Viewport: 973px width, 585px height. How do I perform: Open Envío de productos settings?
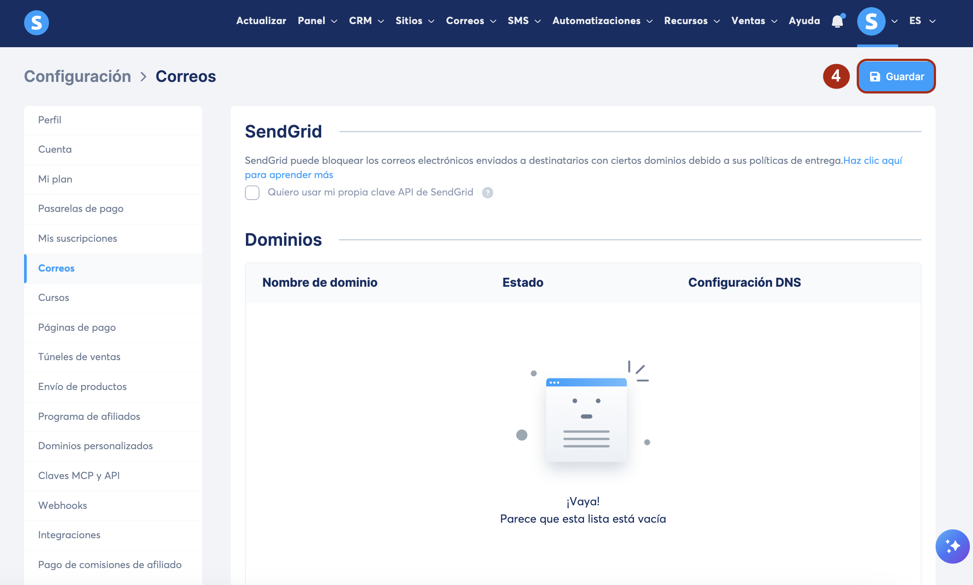coord(113,387)
